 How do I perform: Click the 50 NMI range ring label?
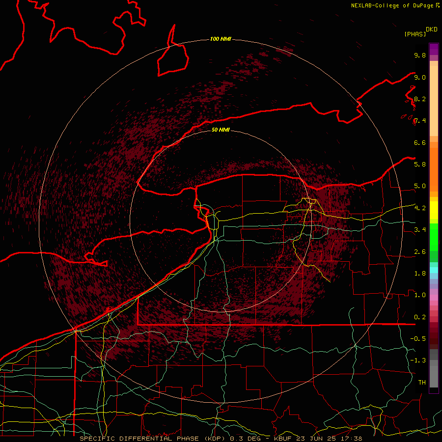[x=221, y=130]
